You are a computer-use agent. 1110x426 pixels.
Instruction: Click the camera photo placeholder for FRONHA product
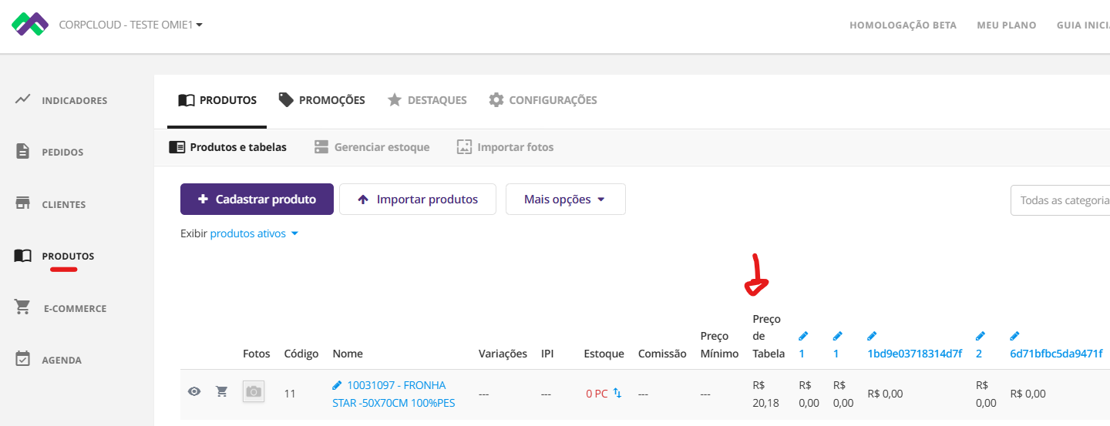click(x=254, y=391)
